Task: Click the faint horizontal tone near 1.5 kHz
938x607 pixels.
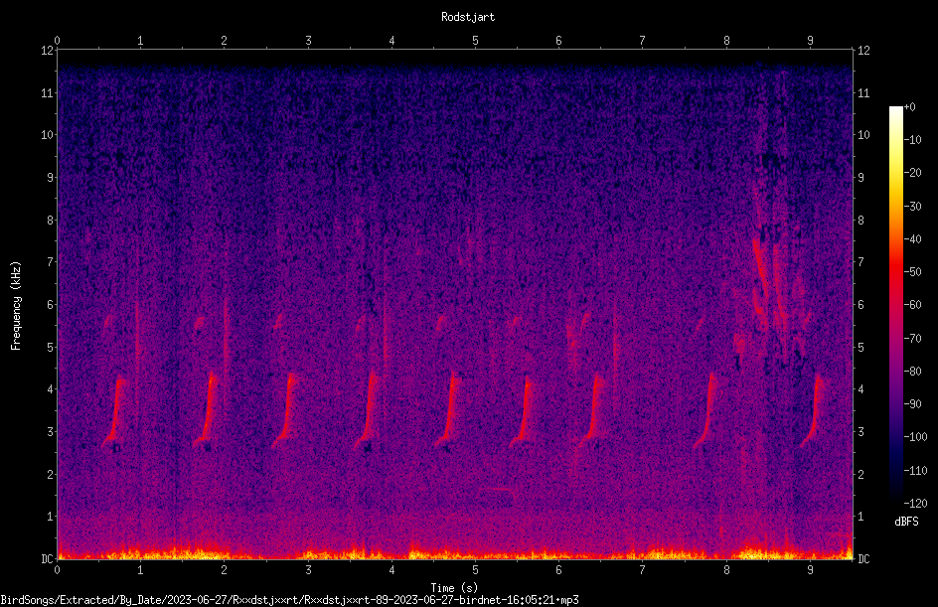Action: (x=498, y=490)
